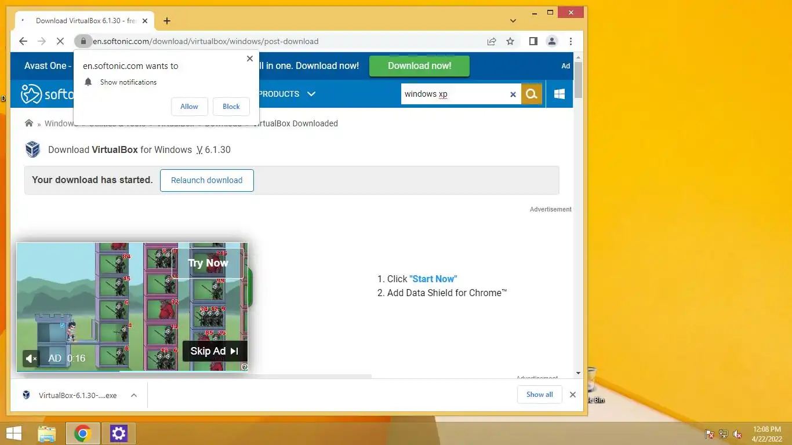
Task: Click the Windows platform icon in header
Action: [x=560, y=94]
